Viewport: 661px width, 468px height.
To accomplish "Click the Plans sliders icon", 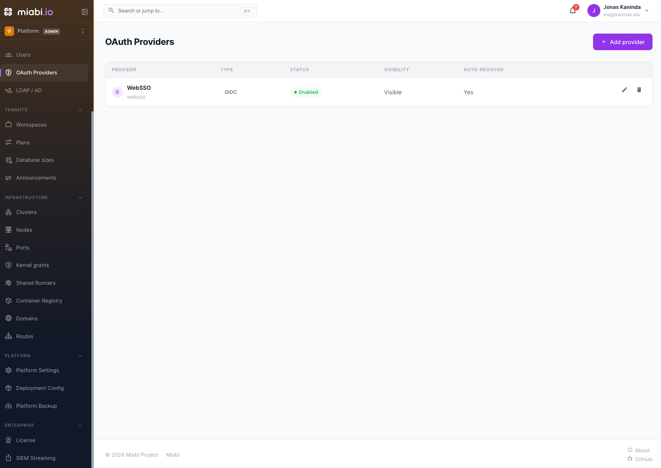I will tap(8, 142).
